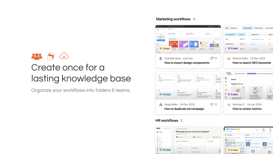Open How to search SEO keywords
The image size is (273, 154).
coord(252,63)
